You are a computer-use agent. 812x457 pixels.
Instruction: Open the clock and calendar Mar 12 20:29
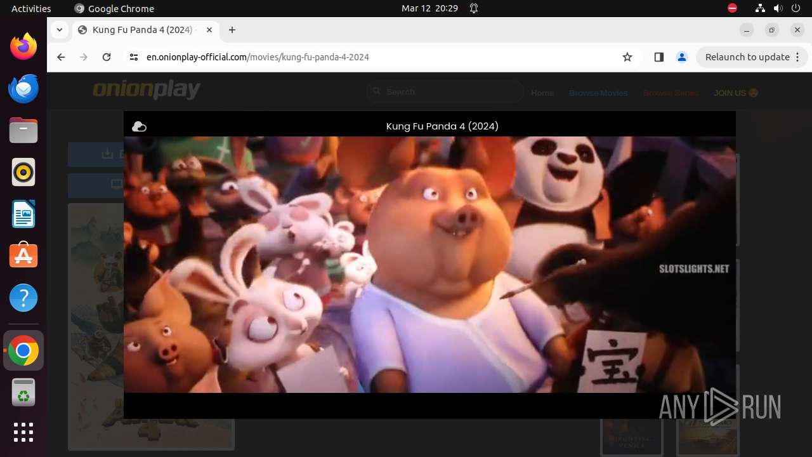pyautogui.click(x=429, y=8)
